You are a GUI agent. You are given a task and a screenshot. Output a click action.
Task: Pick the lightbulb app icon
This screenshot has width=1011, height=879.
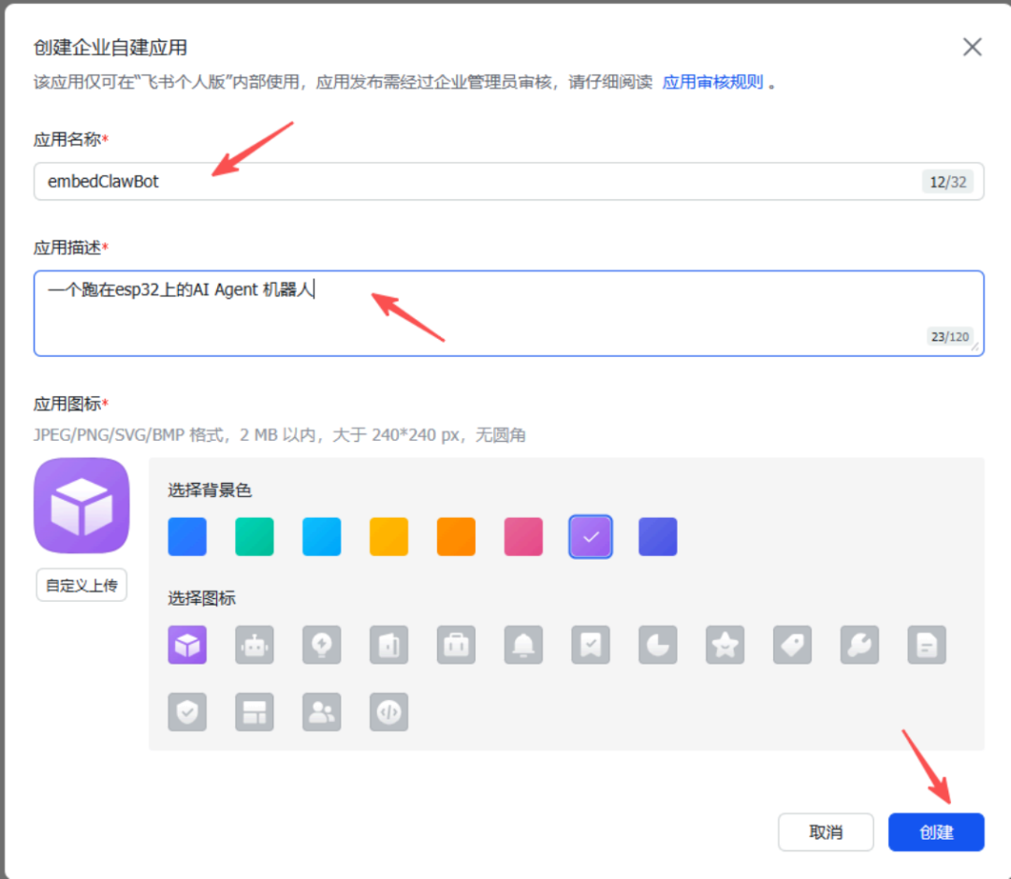click(x=322, y=644)
